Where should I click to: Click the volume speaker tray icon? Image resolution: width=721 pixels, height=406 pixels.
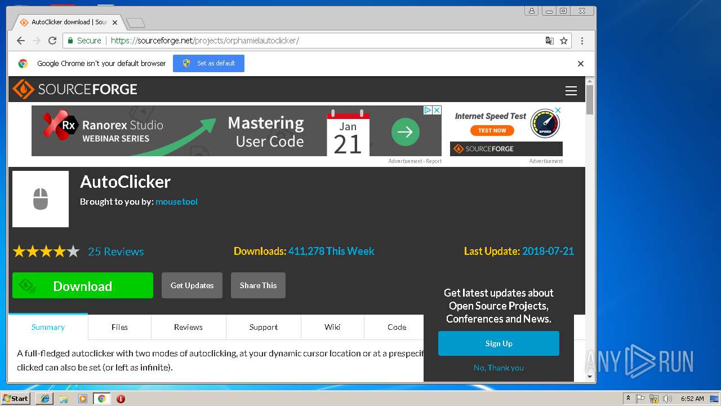click(x=667, y=399)
